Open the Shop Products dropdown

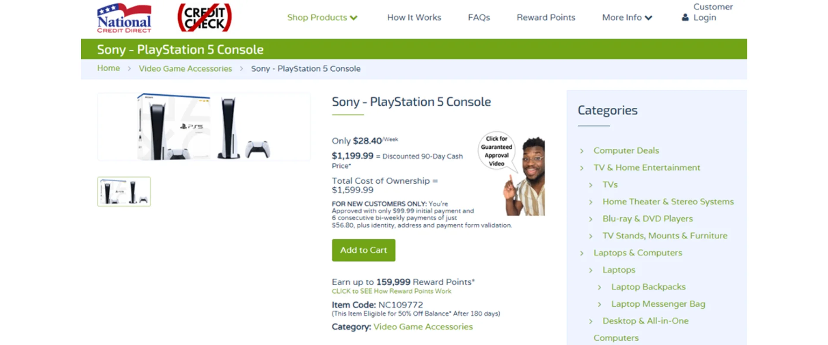[323, 17]
